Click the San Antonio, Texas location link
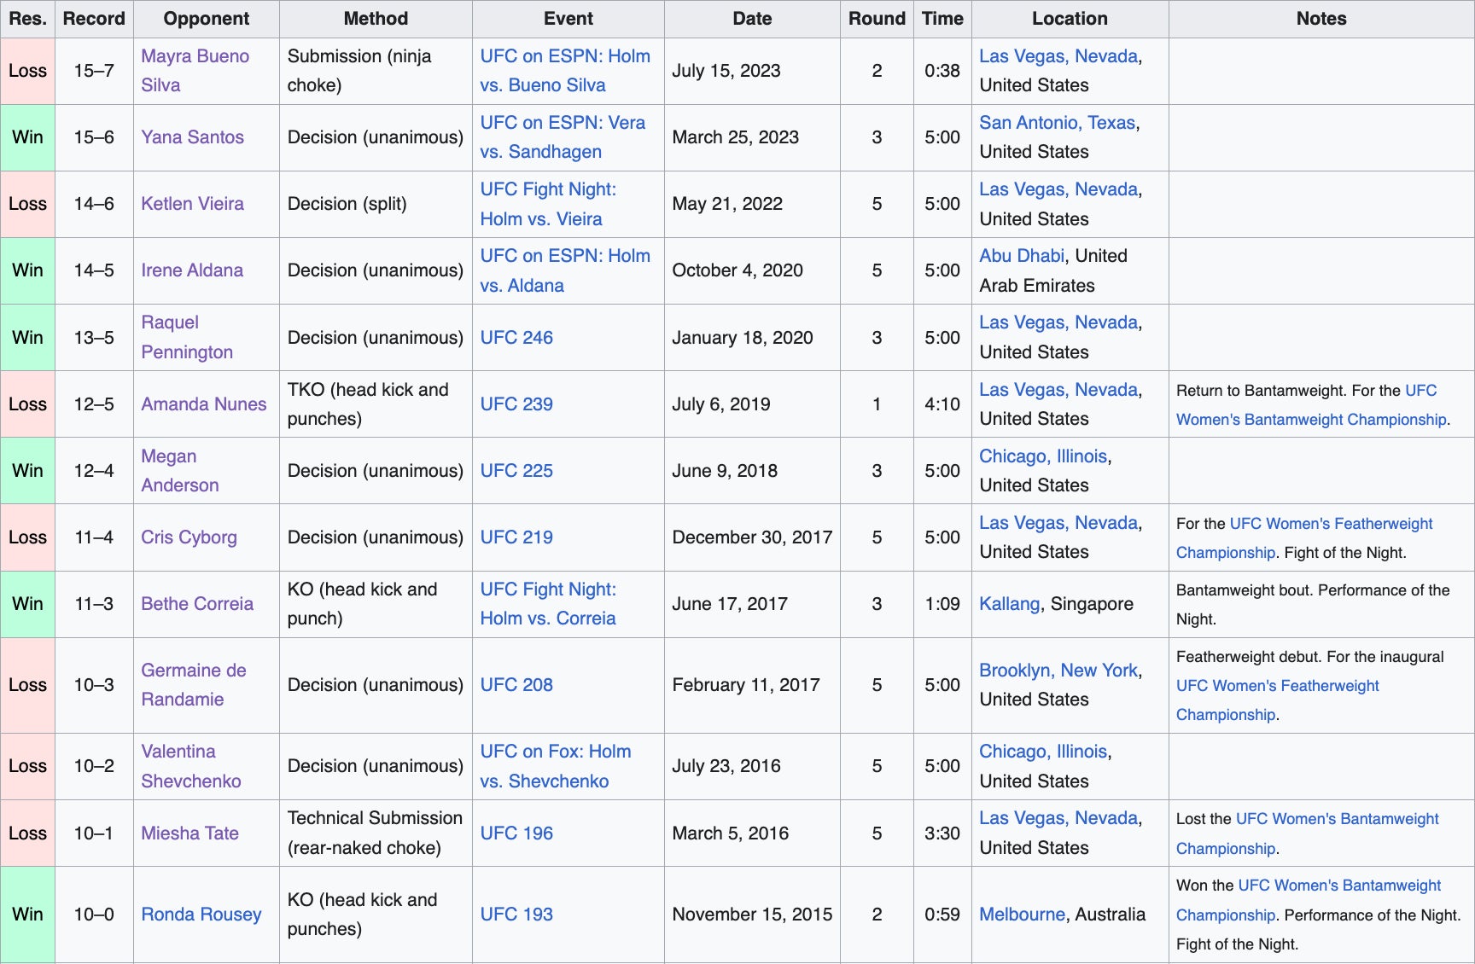The image size is (1475, 964). point(1057,123)
